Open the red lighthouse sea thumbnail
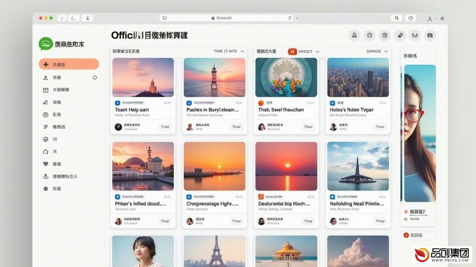Screen dimensions: 476x267 click(215, 77)
